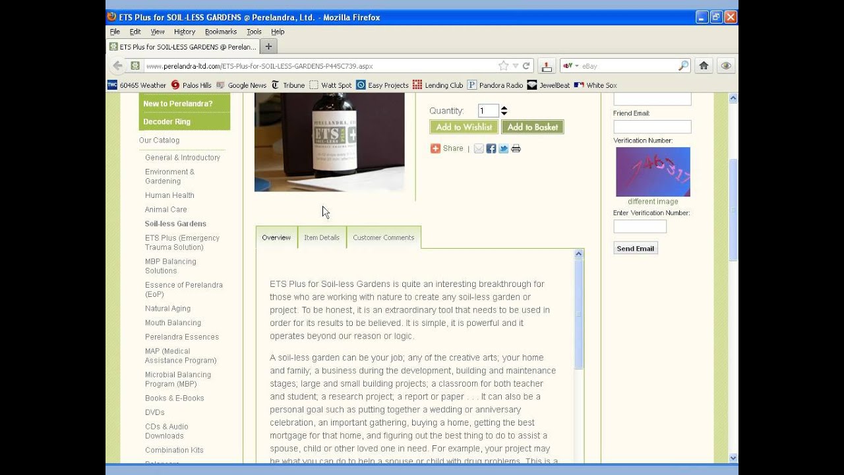Click the printer icon to print page
This screenshot has height=475, width=844.
coord(516,148)
